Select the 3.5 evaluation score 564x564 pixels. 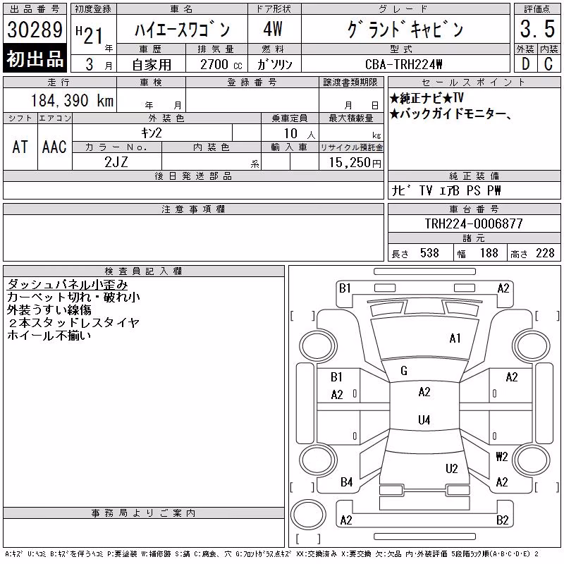(x=537, y=29)
